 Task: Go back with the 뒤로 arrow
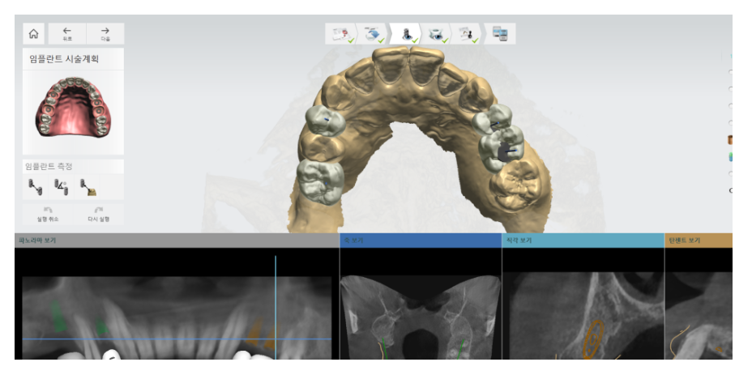click(x=67, y=33)
